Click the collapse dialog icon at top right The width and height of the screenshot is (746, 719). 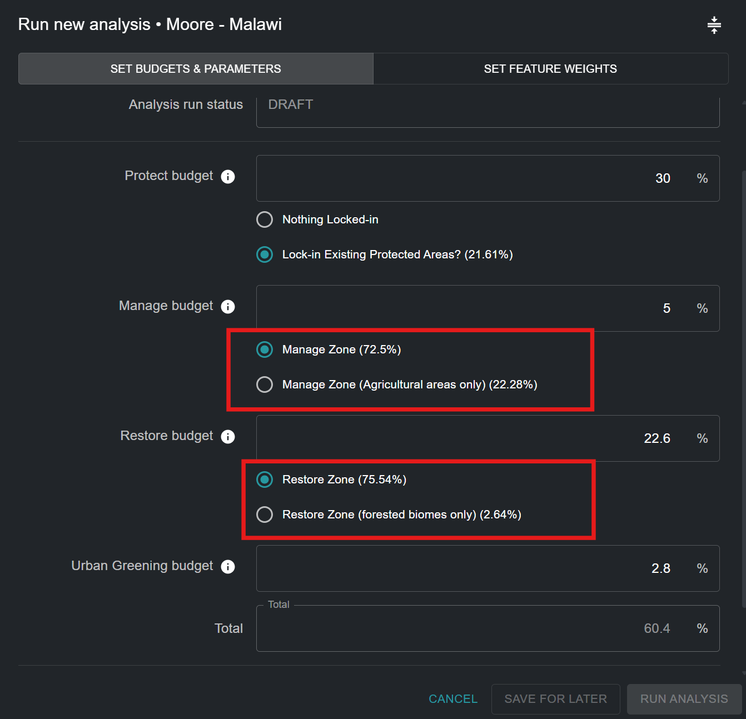click(714, 25)
